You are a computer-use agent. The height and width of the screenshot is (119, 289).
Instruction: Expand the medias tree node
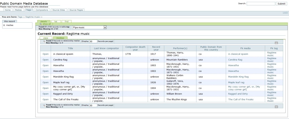point(4,25)
